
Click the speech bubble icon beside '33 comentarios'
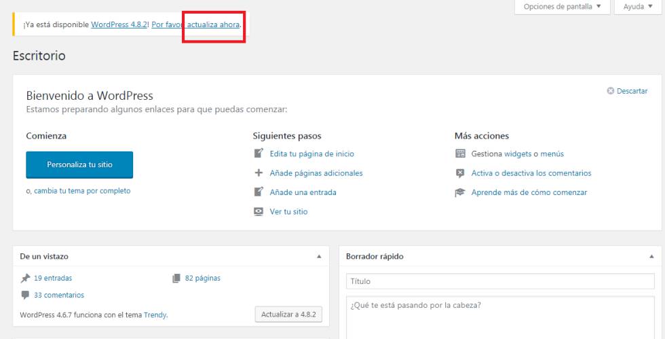click(26, 295)
